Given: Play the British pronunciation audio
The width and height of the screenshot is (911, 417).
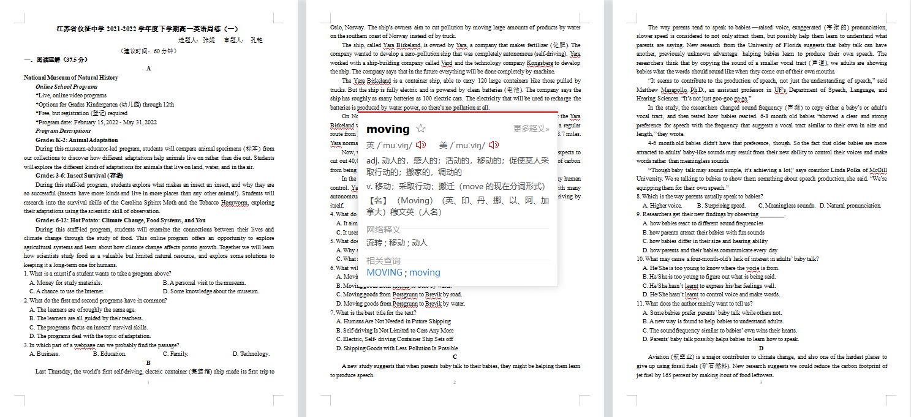Looking at the screenshot, I should [421, 146].
